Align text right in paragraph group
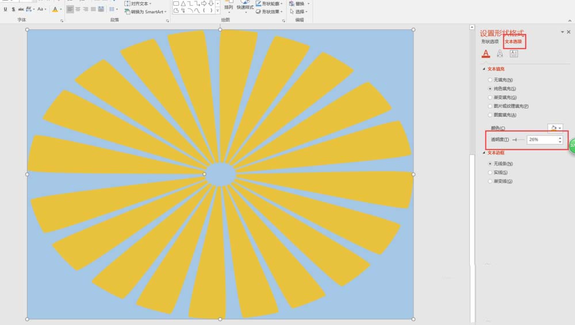 pos(86,9)
